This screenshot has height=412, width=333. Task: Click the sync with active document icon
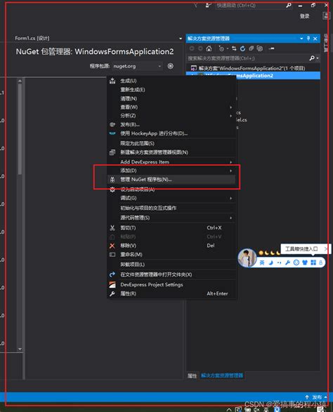tap(234, 48)
